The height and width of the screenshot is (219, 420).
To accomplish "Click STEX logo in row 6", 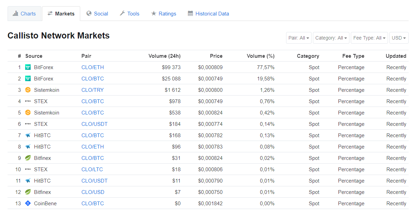I will point(28,124).
